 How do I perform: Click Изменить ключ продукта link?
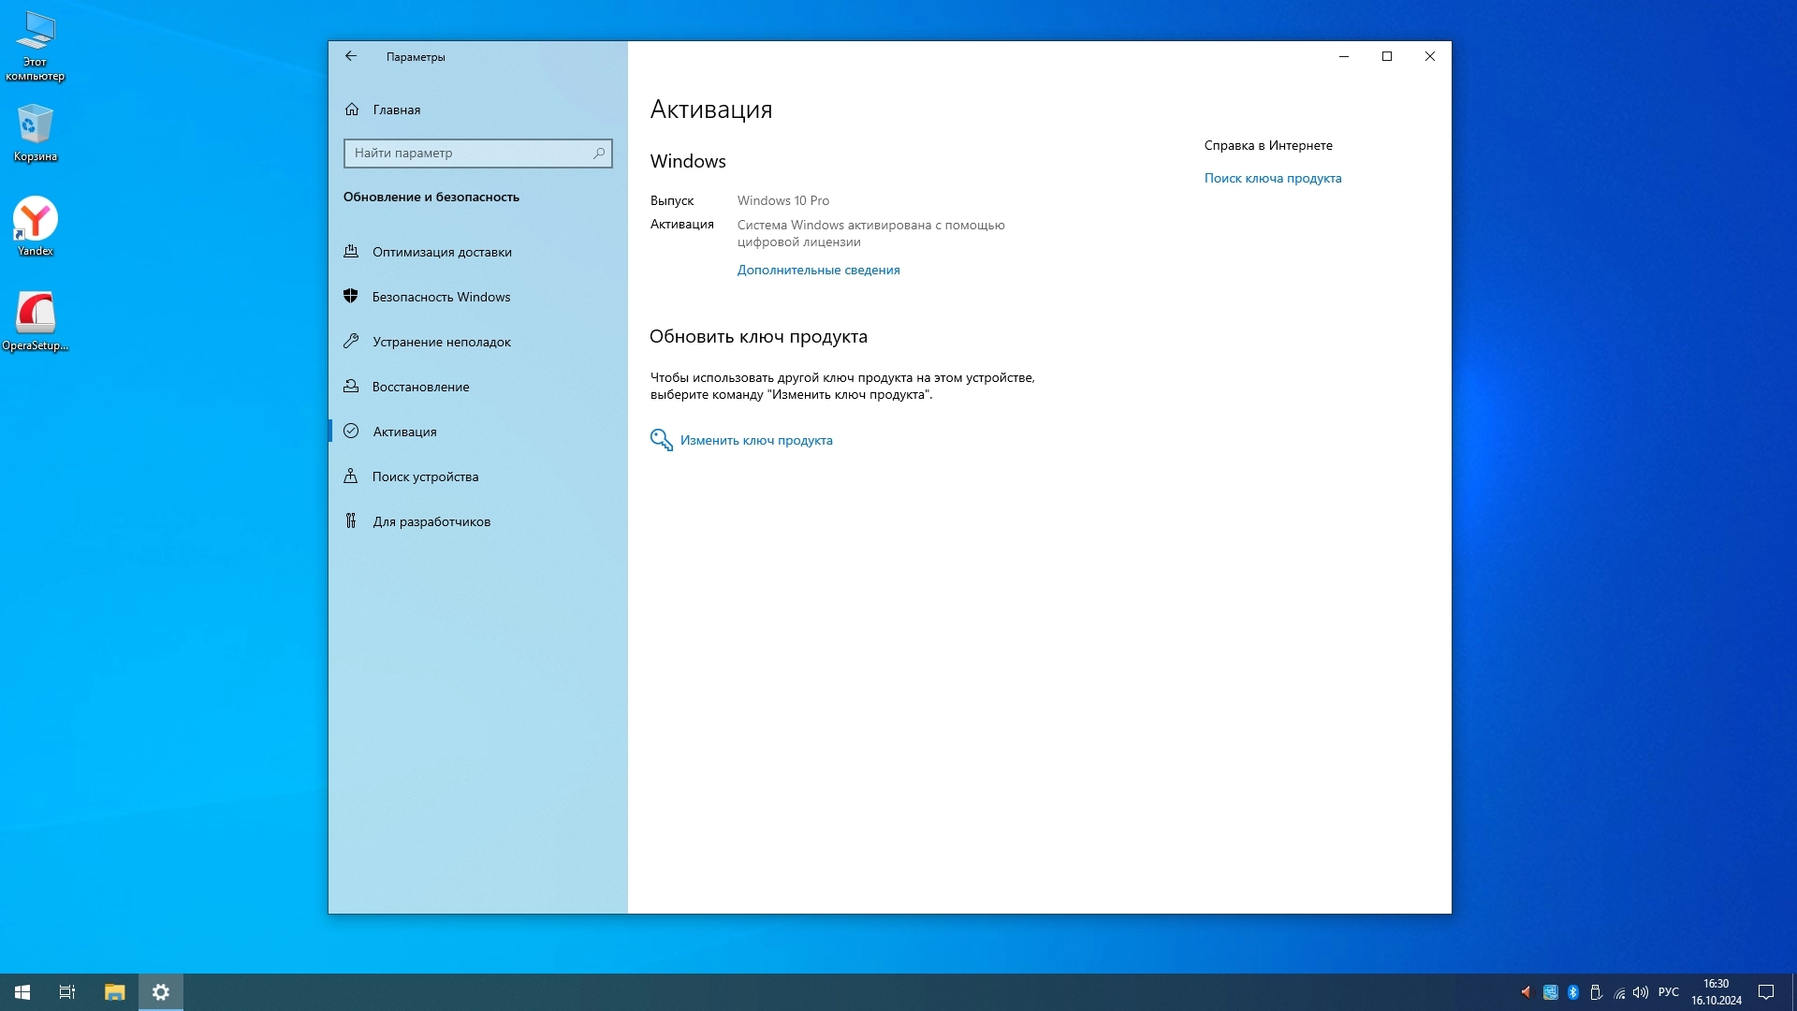(755, 440)
